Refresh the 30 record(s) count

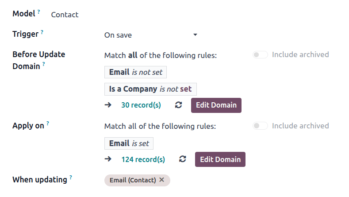pos(178,105)
